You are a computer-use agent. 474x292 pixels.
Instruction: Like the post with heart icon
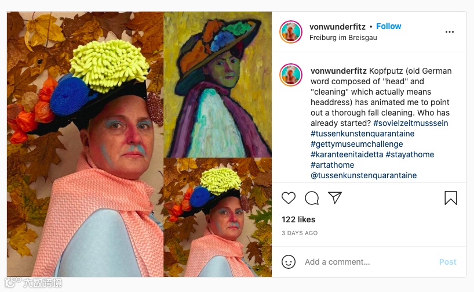(289, 198)
